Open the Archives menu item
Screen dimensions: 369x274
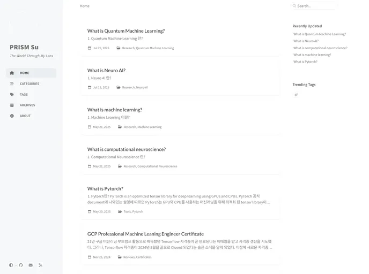(x=27, y=105)
